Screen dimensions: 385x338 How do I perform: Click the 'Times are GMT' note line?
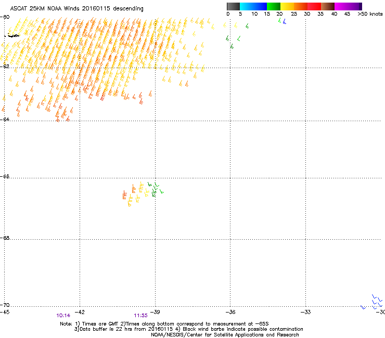[x=164, y=324]
